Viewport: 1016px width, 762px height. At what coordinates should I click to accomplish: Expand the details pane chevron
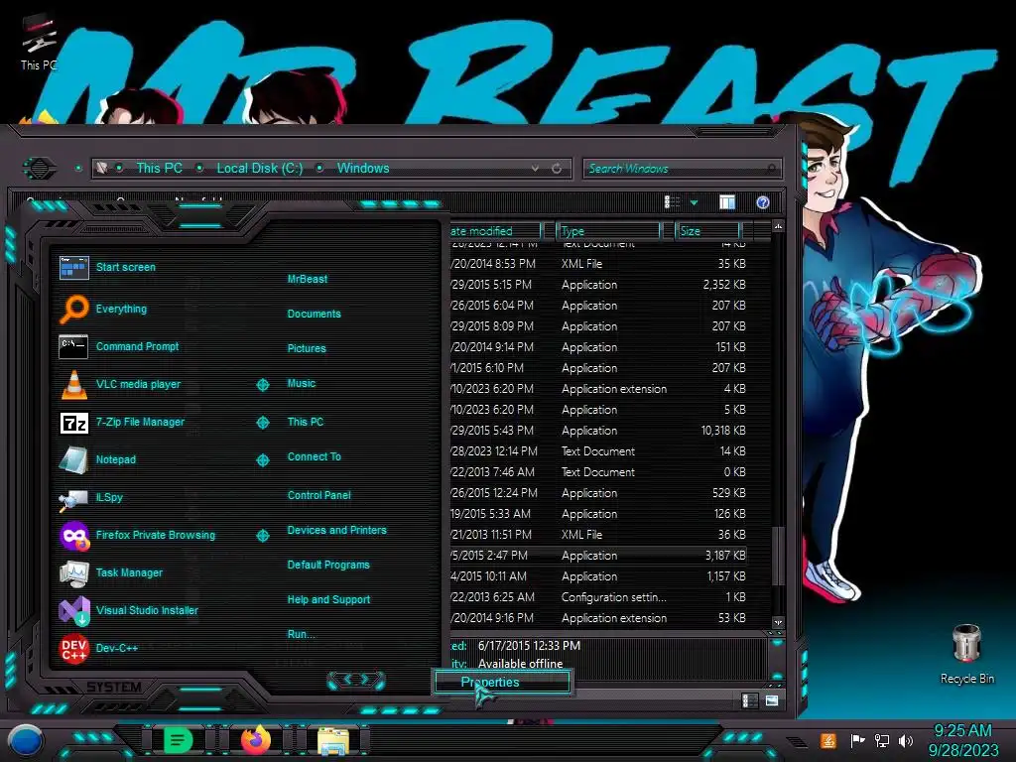pyautogui.click(x=778, y=643)
